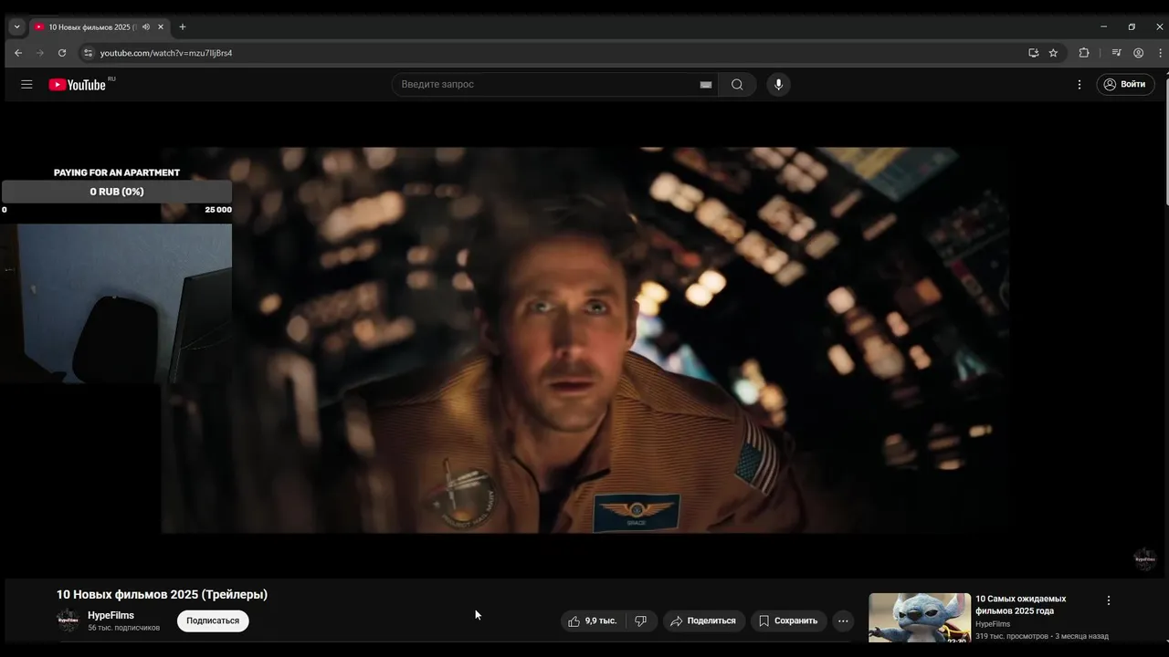The image size is (1169, 657).
Task: Click the address bar URL
Action: point(166,53)
